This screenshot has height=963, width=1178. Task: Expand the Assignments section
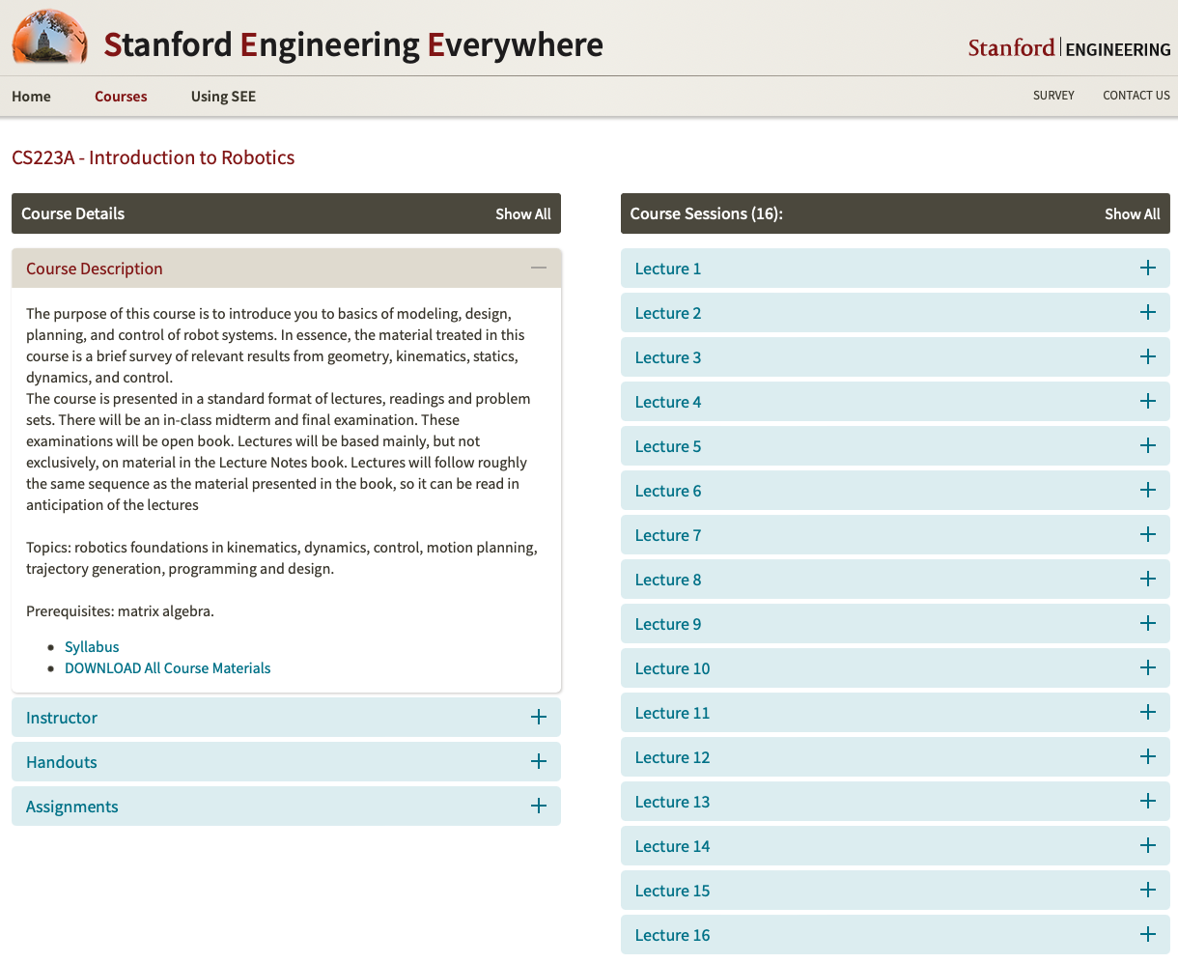click(286, 807)
